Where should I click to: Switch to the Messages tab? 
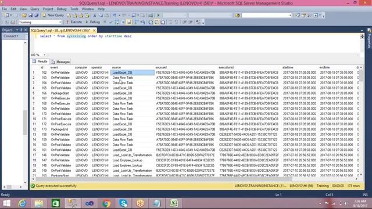click(x=60, y=62)
